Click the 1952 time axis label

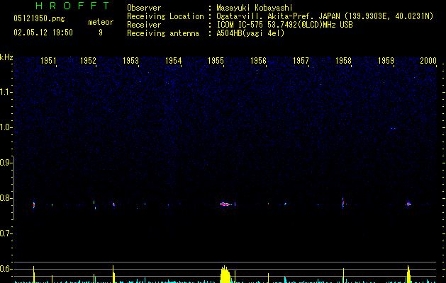88,60
